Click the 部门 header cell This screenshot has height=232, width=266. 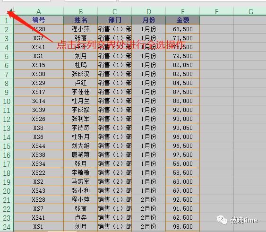pyautogui.click(x=115, y=20)
